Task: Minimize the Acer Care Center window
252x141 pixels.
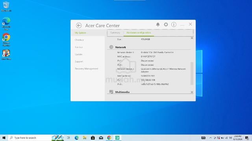Action: [182, 25]
